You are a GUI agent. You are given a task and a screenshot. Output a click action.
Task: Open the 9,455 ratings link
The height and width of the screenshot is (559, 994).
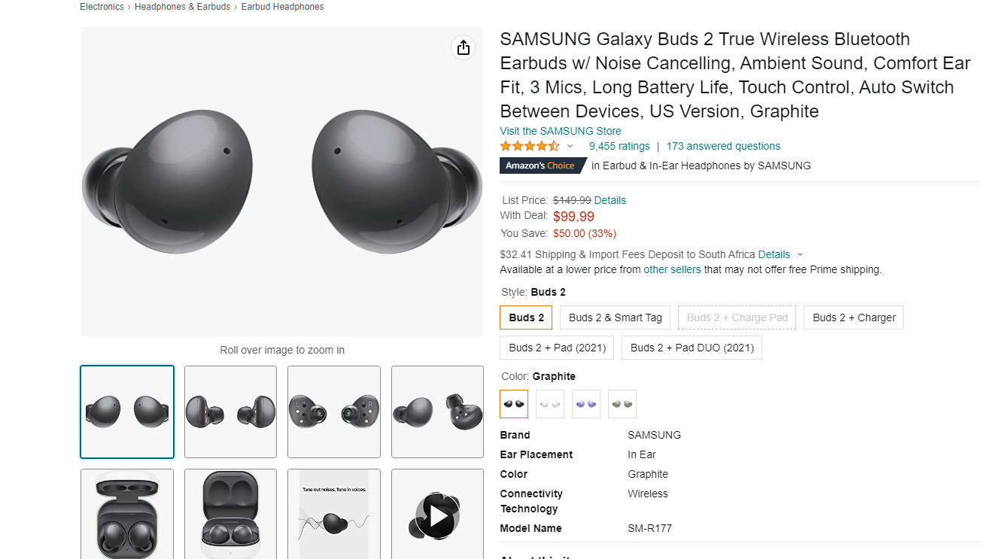619,146
